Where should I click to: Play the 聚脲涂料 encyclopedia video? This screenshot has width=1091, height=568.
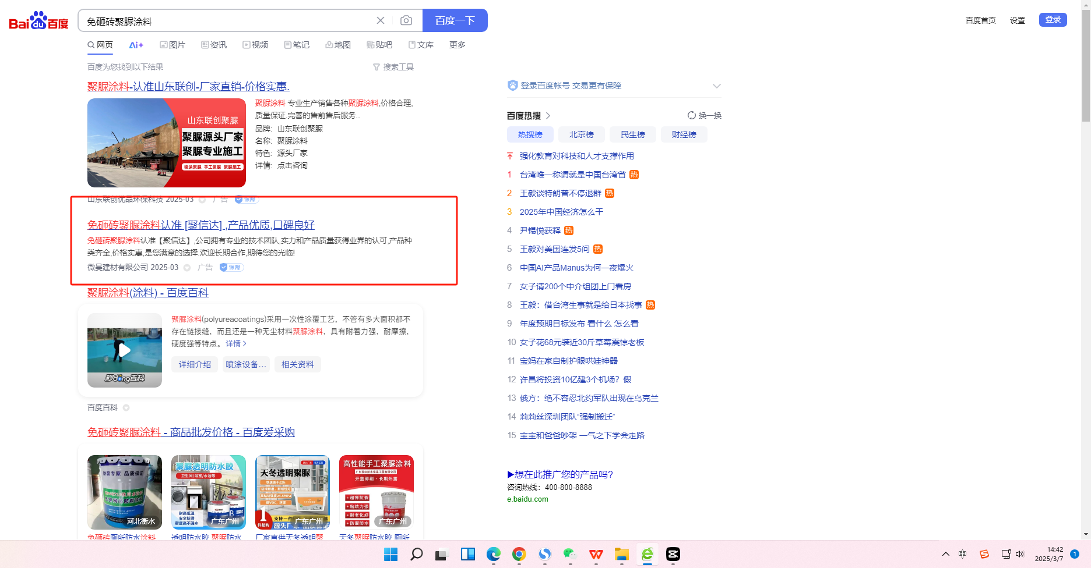125,350
